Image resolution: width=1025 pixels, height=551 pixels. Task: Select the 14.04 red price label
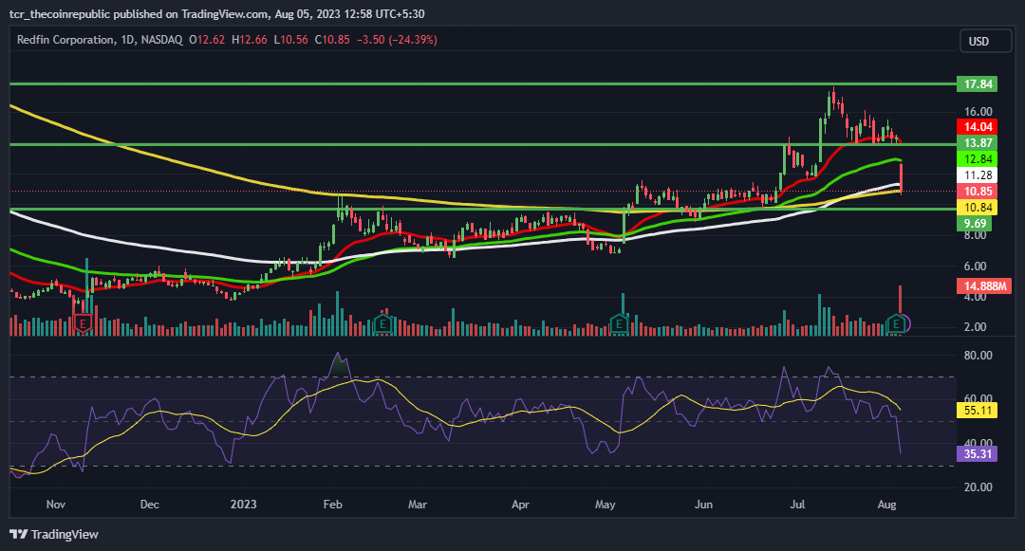978,127
